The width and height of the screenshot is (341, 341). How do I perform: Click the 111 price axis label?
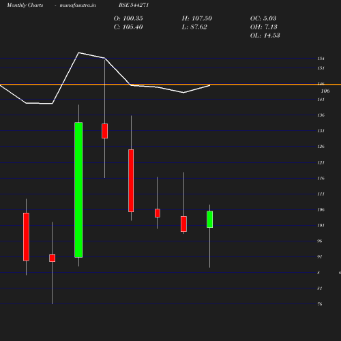321,194
